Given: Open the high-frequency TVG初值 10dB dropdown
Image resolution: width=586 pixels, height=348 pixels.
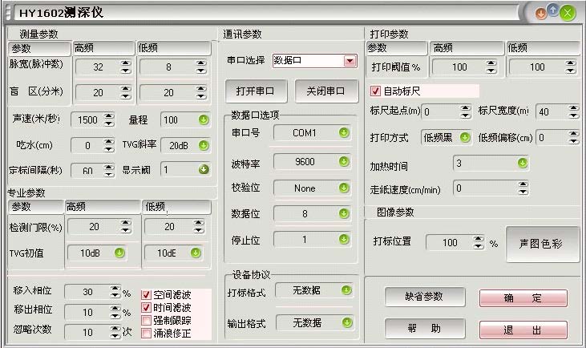Looking at the screenshot, I should point(119,253).
